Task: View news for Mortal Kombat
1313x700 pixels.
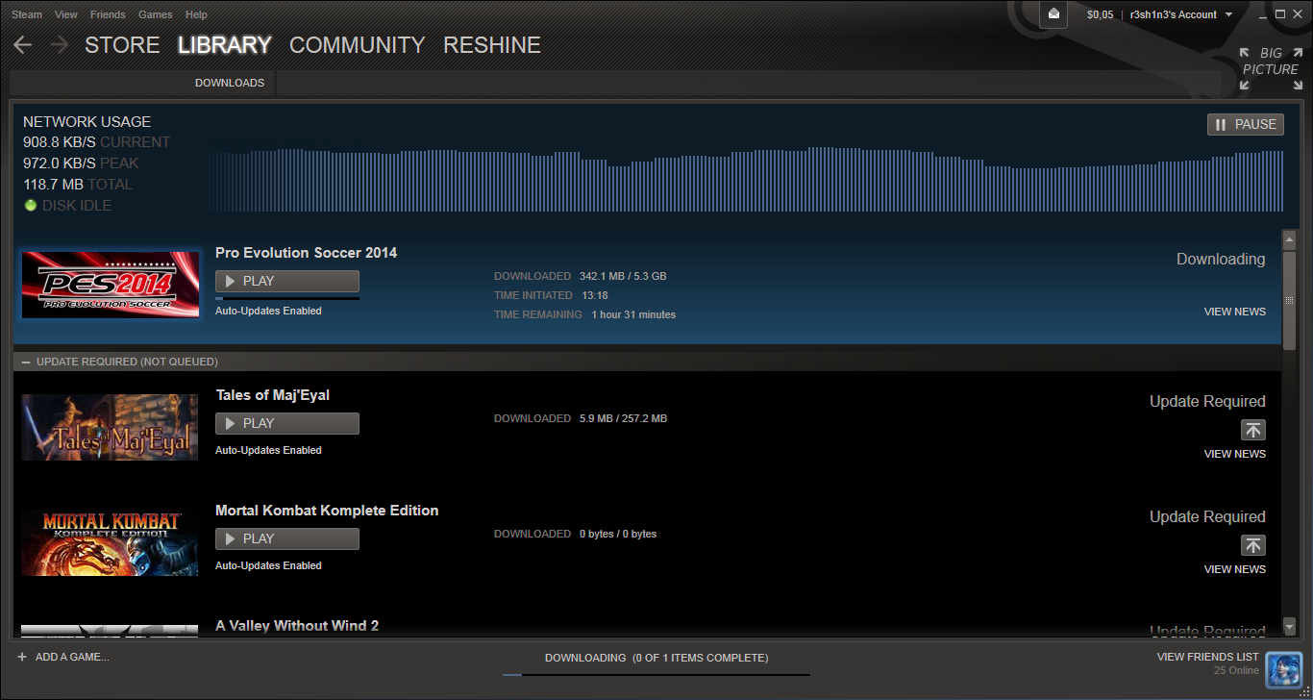Action: pos(1235,569)
